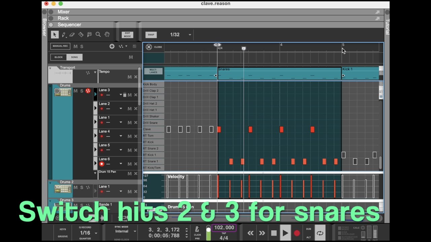Mute Lane 2

tap(129, 109)
